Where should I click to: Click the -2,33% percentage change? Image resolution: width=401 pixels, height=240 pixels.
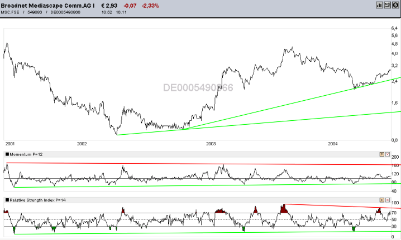150,6
